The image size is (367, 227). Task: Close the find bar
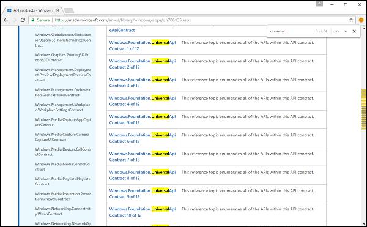point(354,31)
